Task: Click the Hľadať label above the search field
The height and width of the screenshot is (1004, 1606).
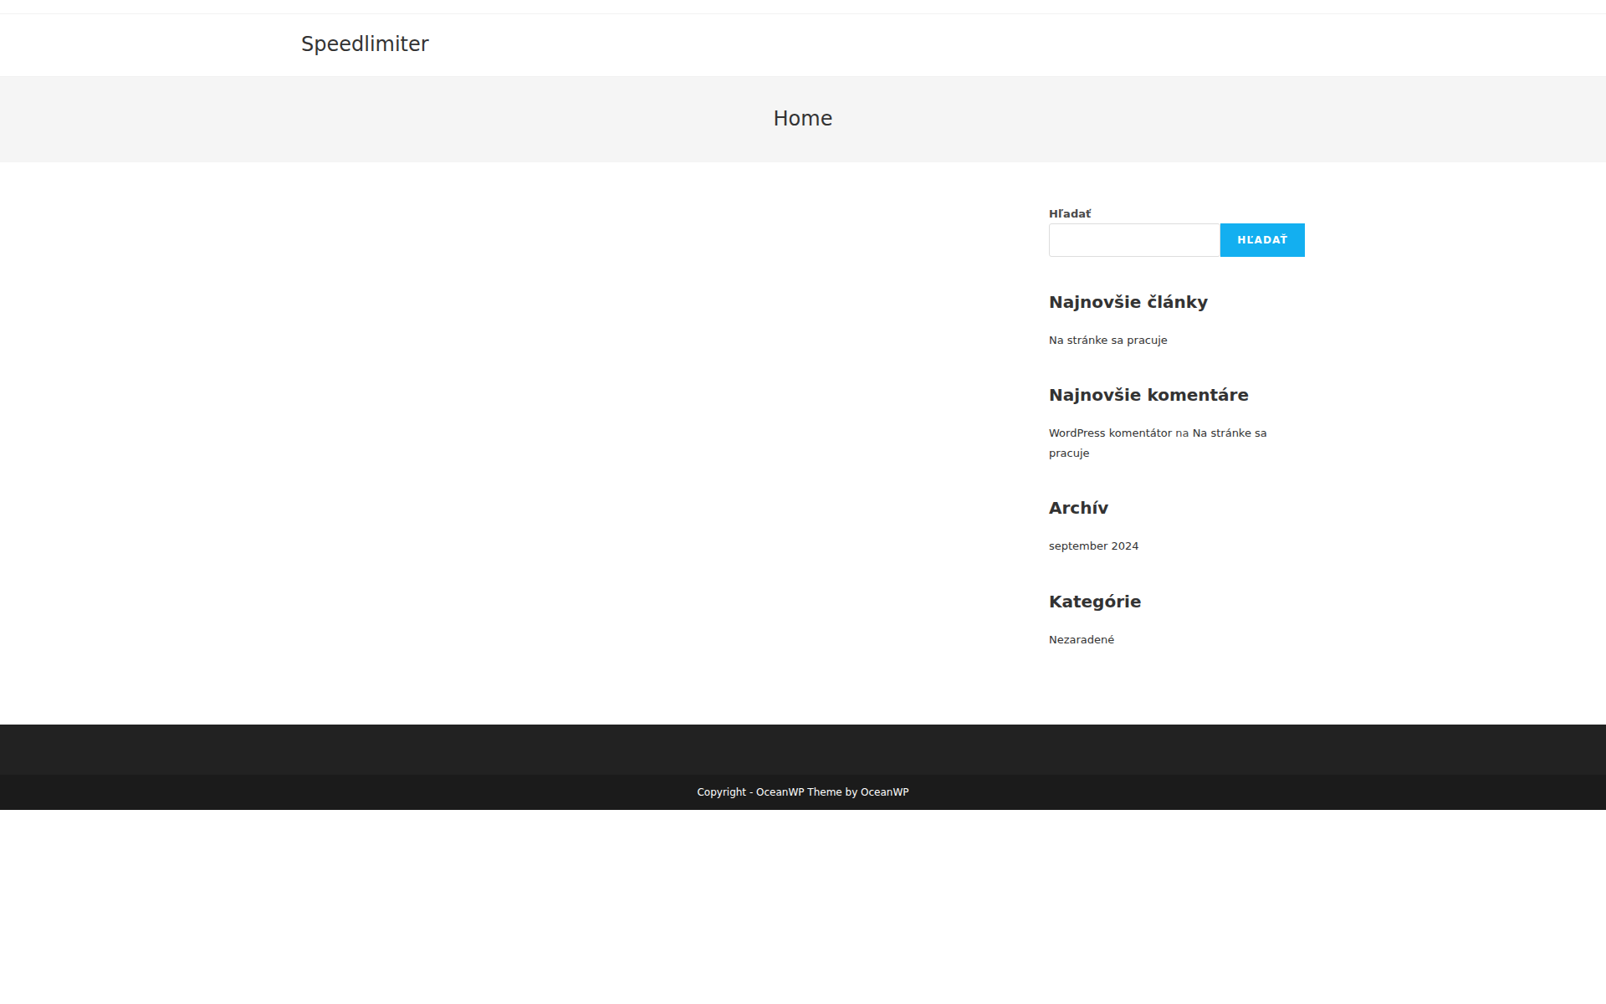Action: (1069, 214)
